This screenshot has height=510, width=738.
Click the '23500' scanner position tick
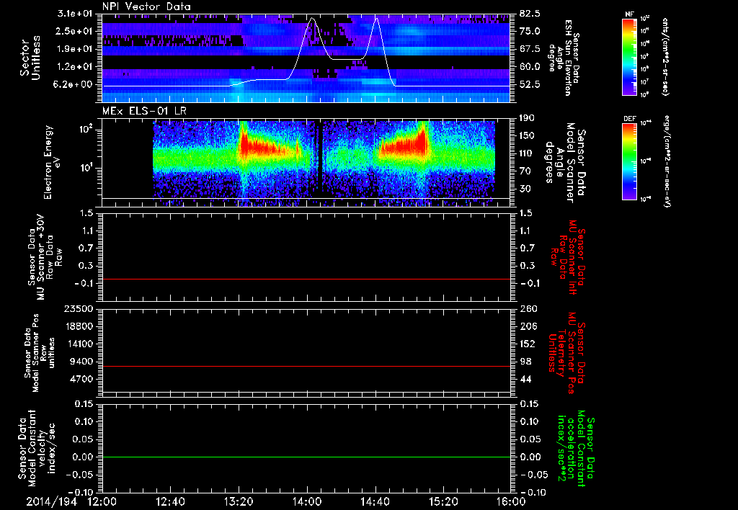pos(81,308)
